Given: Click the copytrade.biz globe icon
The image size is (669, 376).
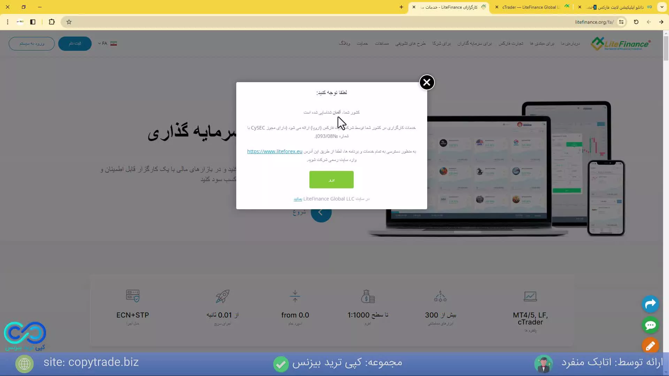Looking at the screenshot, I should click(24, 363).
